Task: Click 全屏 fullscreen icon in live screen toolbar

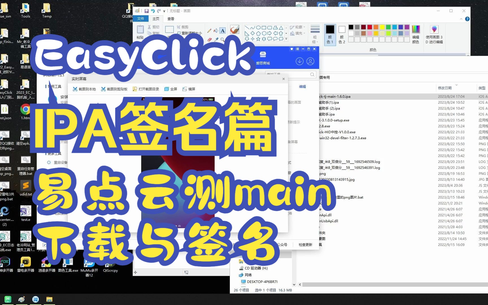Action: pyautogui.click(x=167, y=89)
